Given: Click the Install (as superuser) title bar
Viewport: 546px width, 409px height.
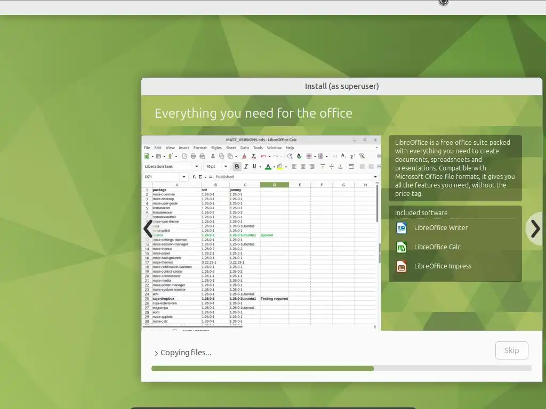Looking at the screenshot, I should point(342,86).
